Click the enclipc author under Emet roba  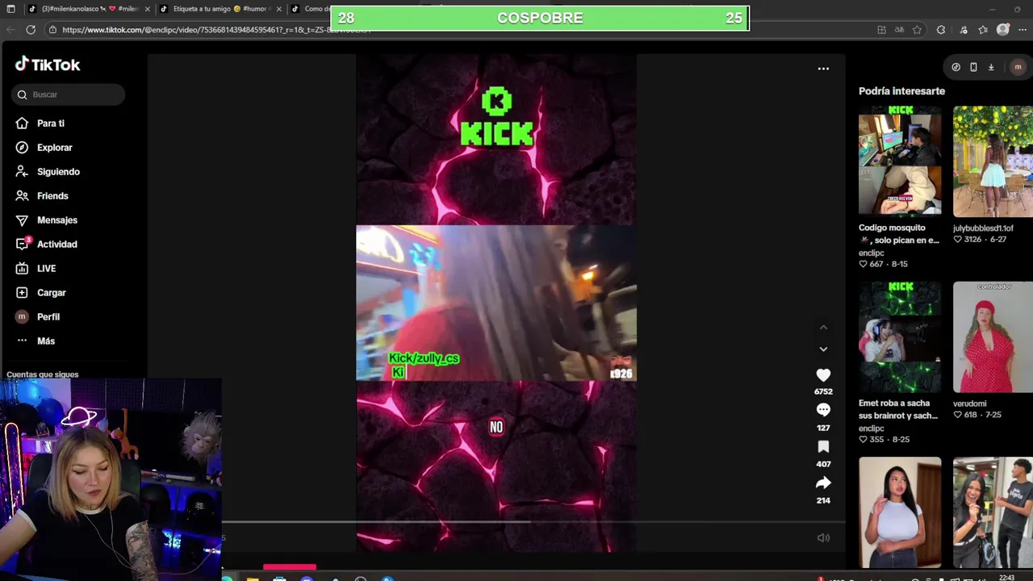(872, 428)
